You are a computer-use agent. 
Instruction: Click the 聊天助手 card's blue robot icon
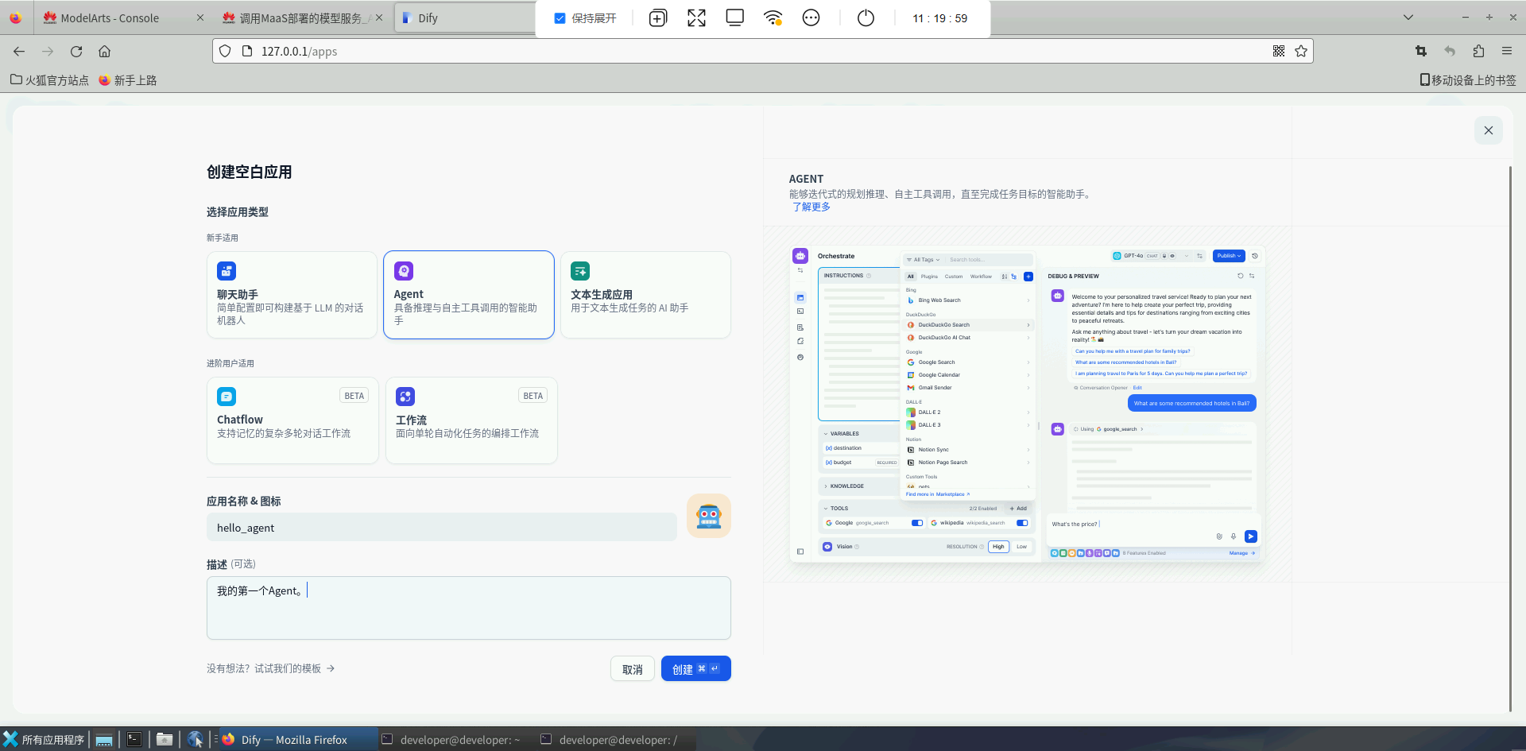click(x=227, y=271)
